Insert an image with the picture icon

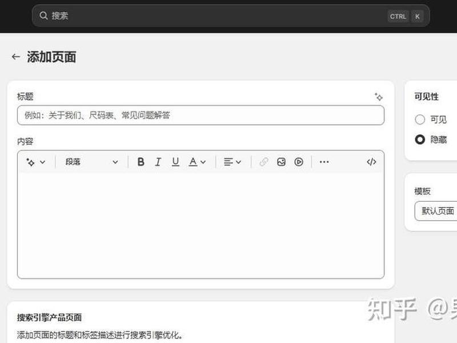(281, 162)
